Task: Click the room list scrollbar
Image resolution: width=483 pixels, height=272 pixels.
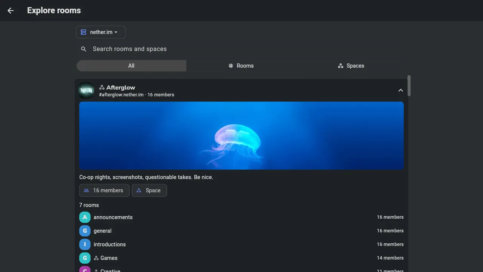Action: coord(409,86)
